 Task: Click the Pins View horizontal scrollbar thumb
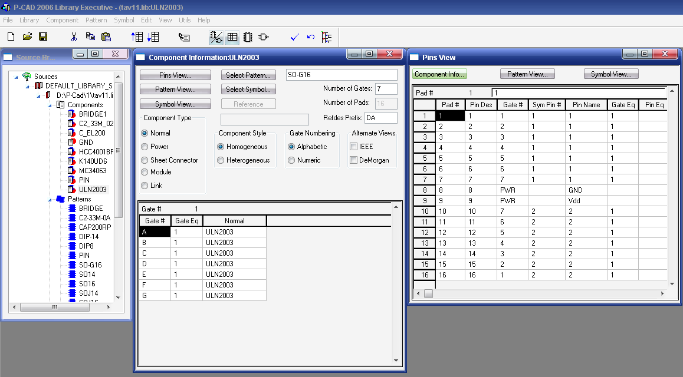(429, 294)
